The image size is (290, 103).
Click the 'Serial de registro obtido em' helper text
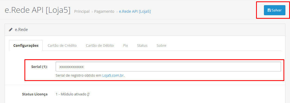78,76
